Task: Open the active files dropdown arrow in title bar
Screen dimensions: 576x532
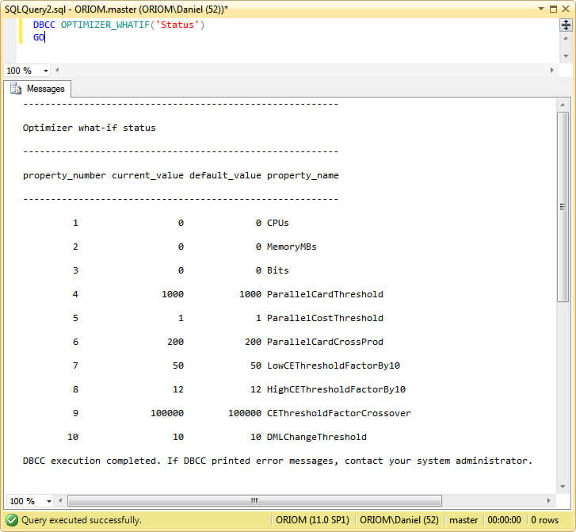Action: pyautogui.click(x=541, y=9)
